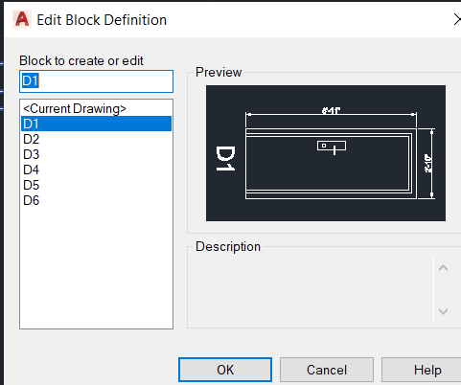Viewport: 461px width, 385px height.
Task: Open Help for this dialog
Action: [x=422, y=370]
